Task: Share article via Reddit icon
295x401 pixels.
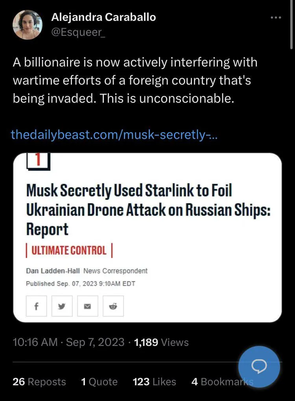Action: click(x=113, y=306)
